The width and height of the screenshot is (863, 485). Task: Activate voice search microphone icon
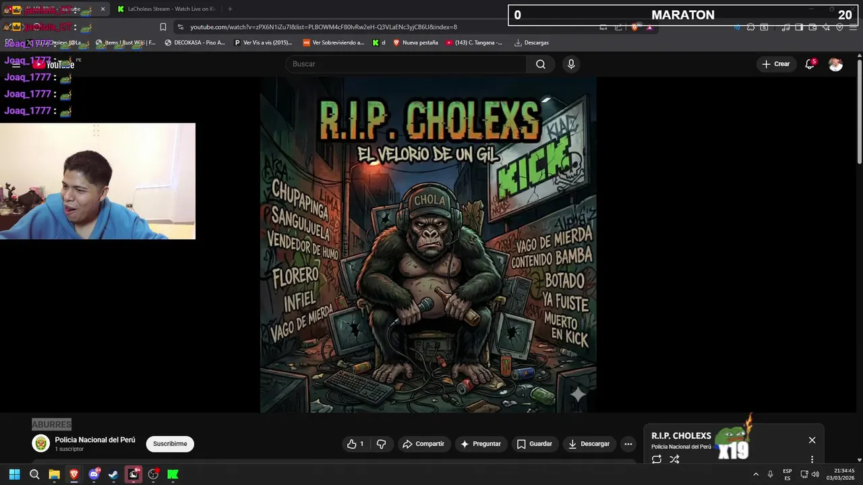pos(571,64)
